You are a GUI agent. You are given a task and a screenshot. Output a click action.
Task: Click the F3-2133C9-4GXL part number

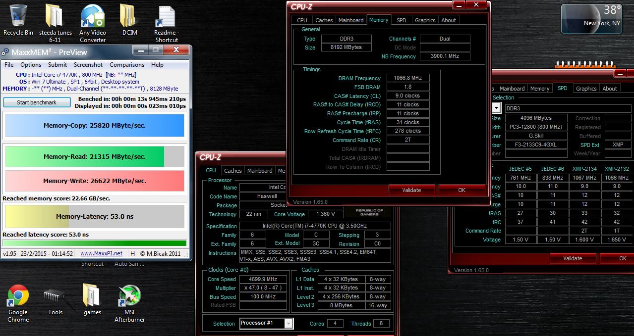click(536, 145)
